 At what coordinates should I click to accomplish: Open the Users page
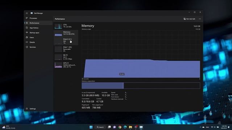pyautogui.click(x=38, y=38)
